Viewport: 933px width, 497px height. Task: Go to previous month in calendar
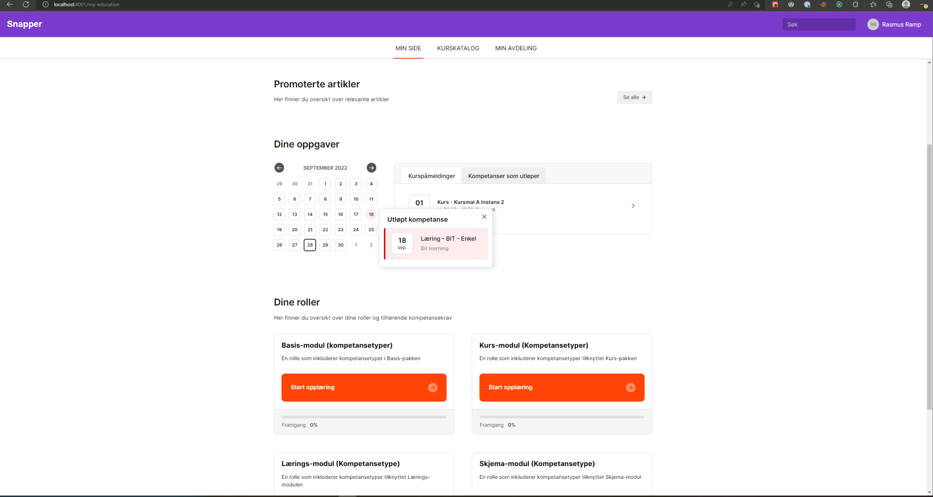click(279, 168)
